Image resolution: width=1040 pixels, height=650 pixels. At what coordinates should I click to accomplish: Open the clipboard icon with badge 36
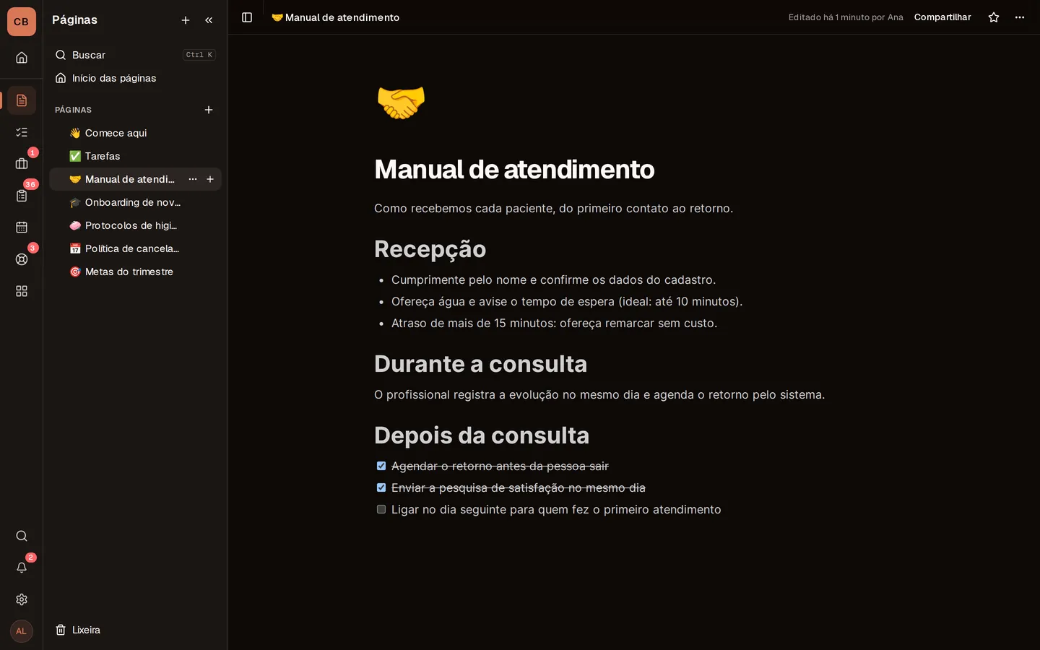(x=22, y=196)
